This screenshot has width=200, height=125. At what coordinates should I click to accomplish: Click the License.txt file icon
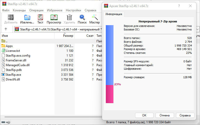(3, 51)
